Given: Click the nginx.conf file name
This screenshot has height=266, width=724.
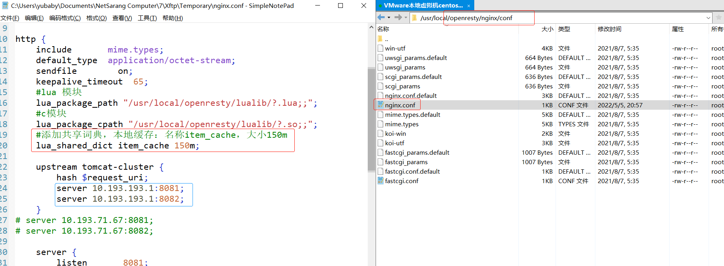Looking at the screenshot, I should [x=400, y=105].
